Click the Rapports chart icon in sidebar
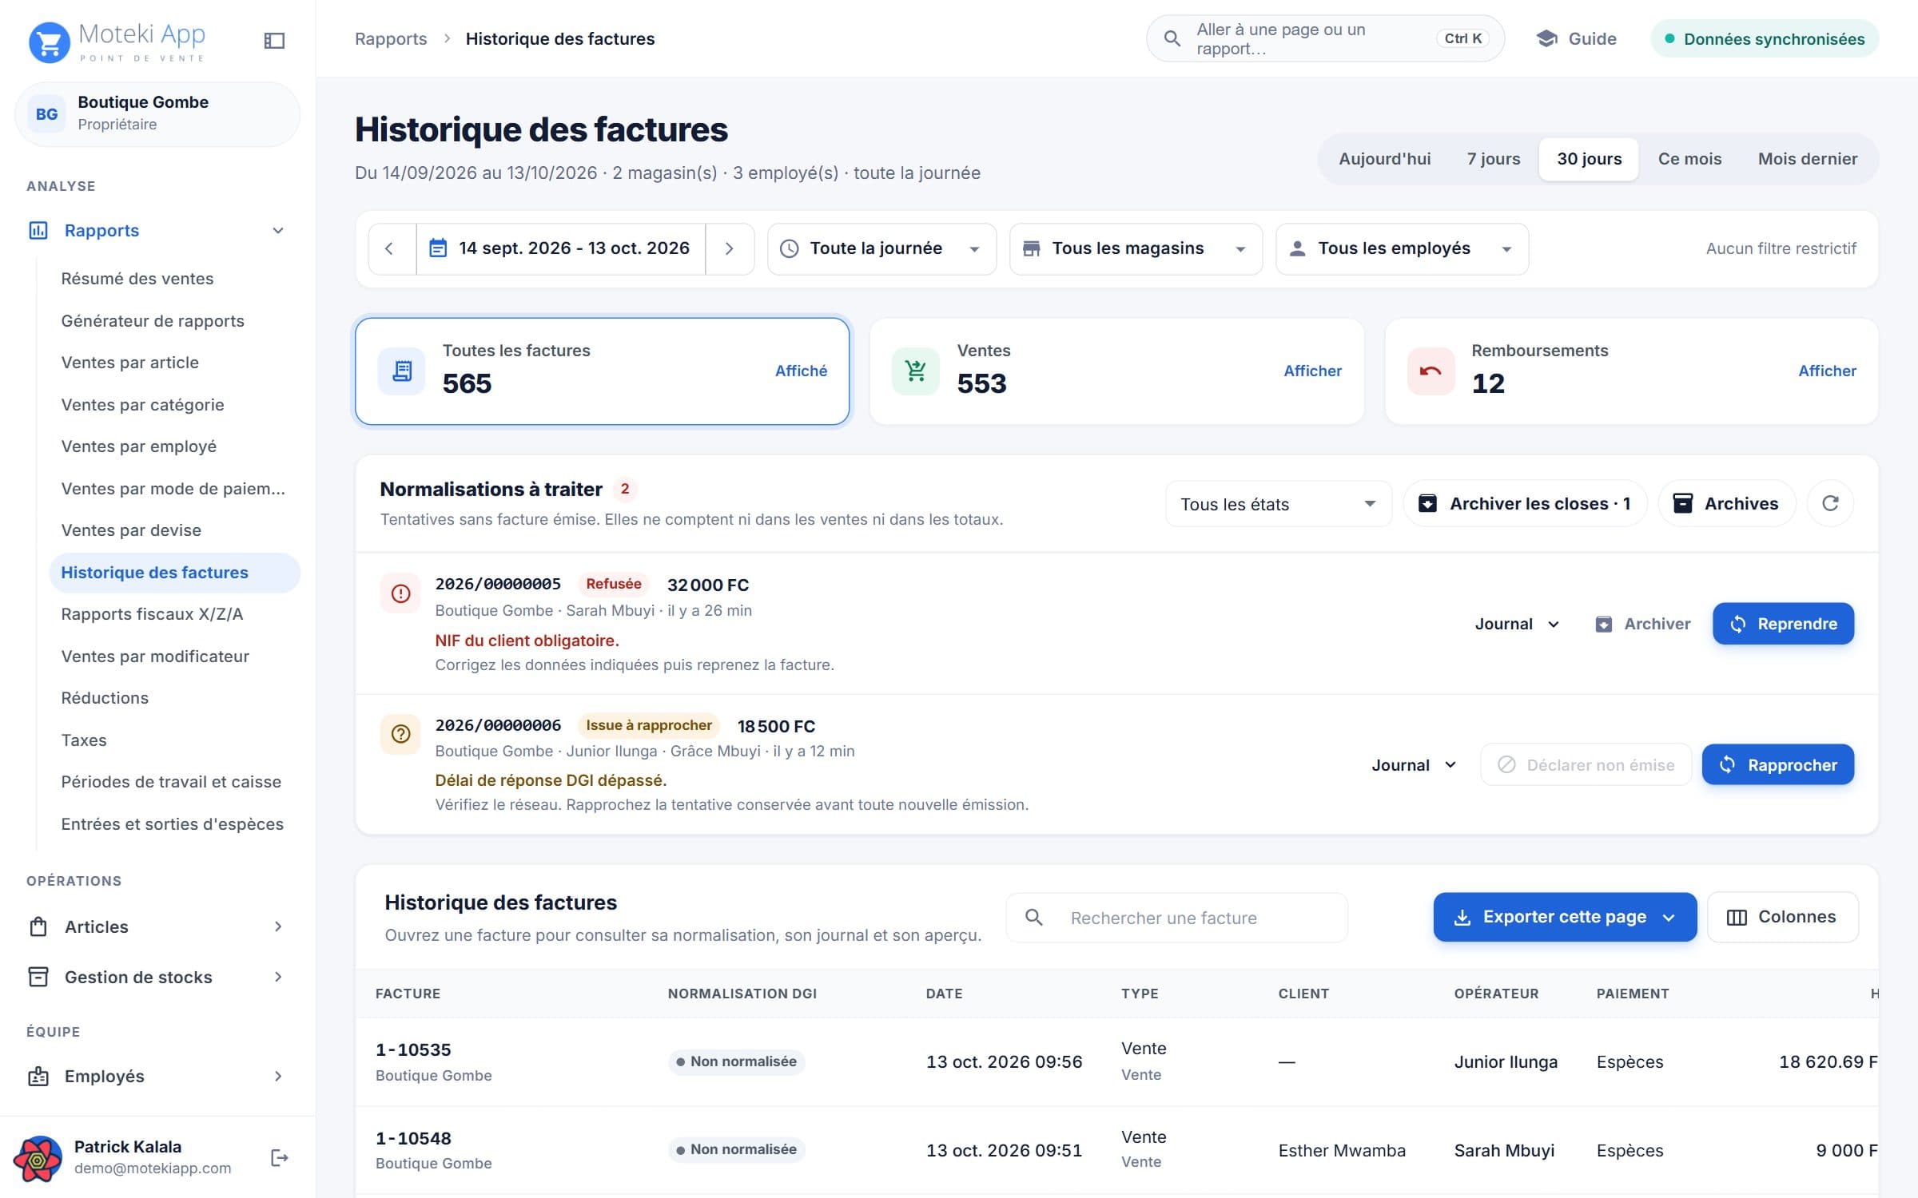Image resolution: width=1918 pixels, height=1198 pixels. tap(38, 231)
